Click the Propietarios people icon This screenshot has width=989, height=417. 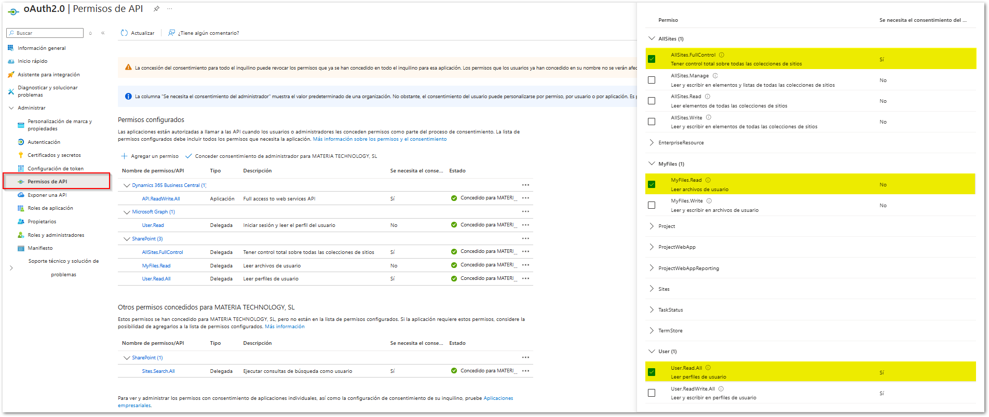pyautogui.click(x=21, y=222)
